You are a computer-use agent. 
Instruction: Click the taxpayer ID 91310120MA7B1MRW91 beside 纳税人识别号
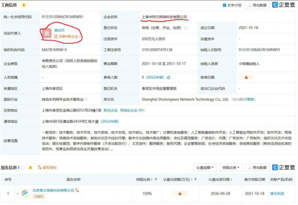[x=259, y=50]
